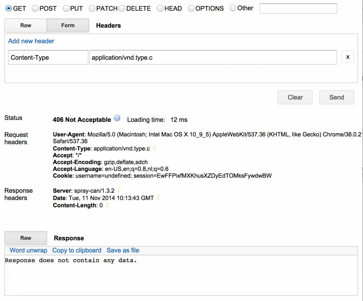Screen dimensions: 363x301
Task: Select the Accept: */* request header line
Action: click(67, 155)
